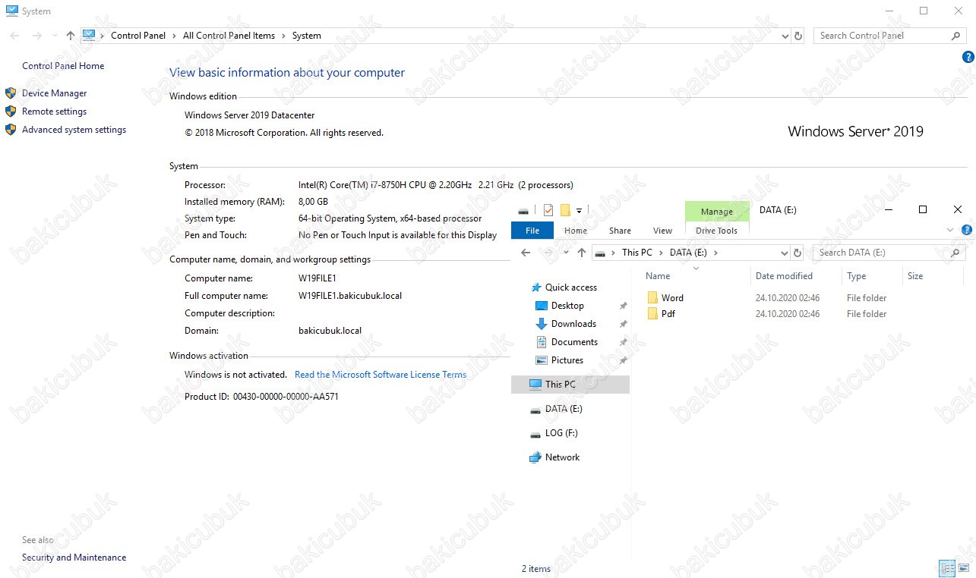The image size is (976, 578).
Task: Switch to Large icons view
Action: 963,568
